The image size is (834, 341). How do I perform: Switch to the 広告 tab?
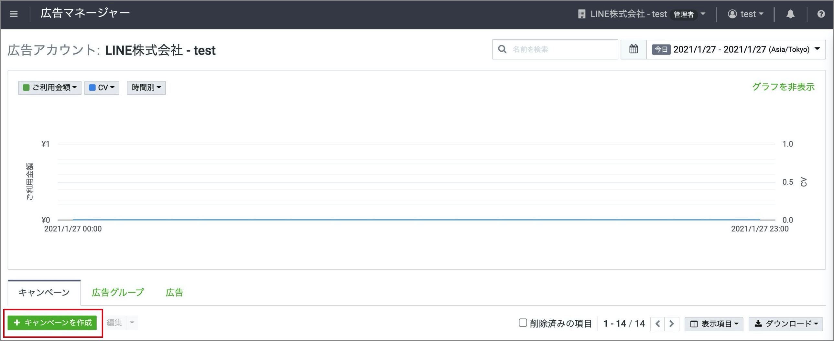click(175, 293)
